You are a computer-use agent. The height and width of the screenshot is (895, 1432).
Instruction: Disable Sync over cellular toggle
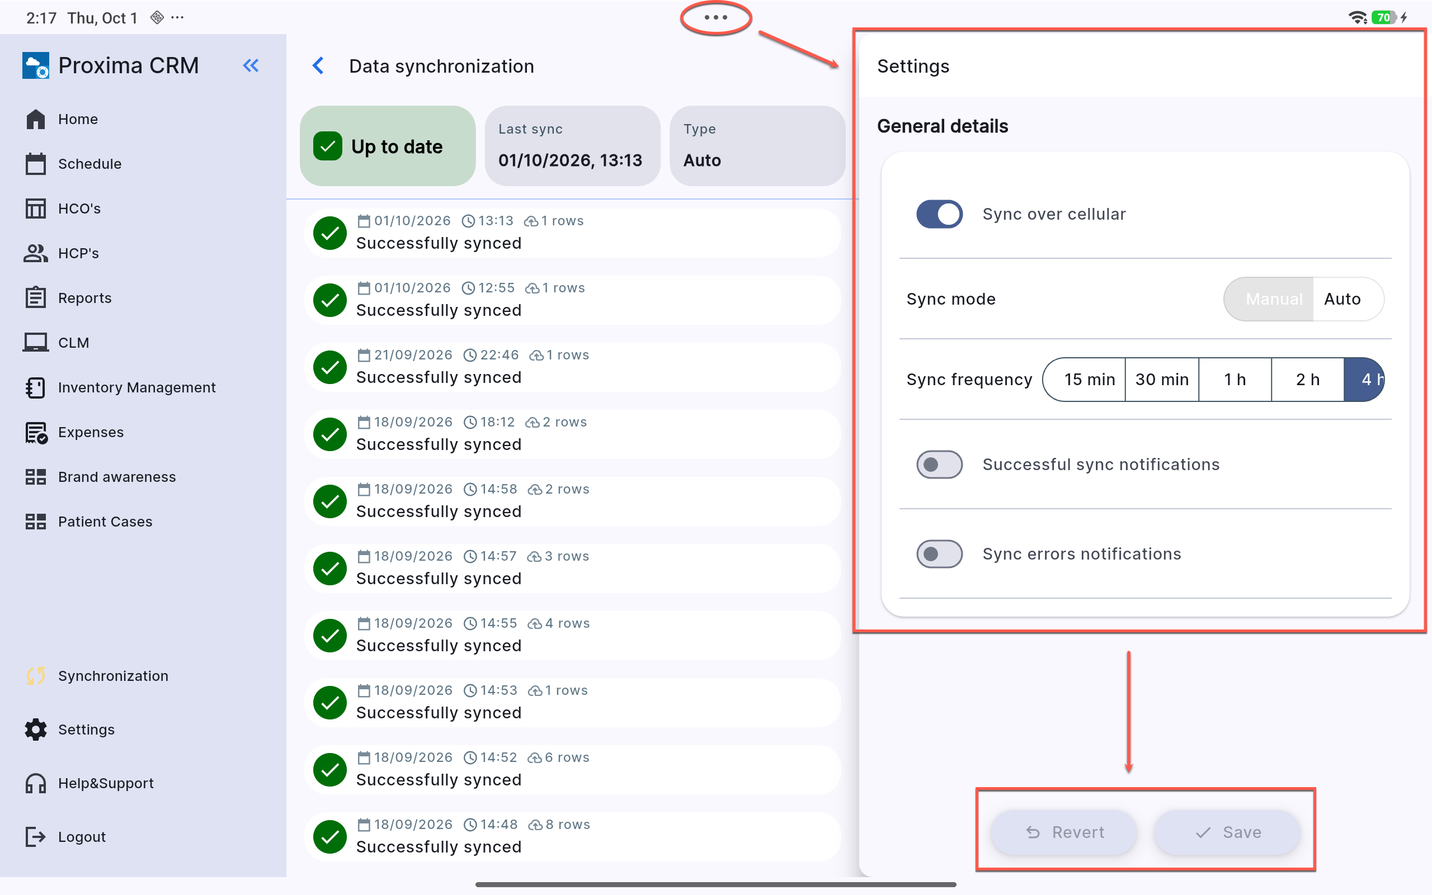click(939, 214)
